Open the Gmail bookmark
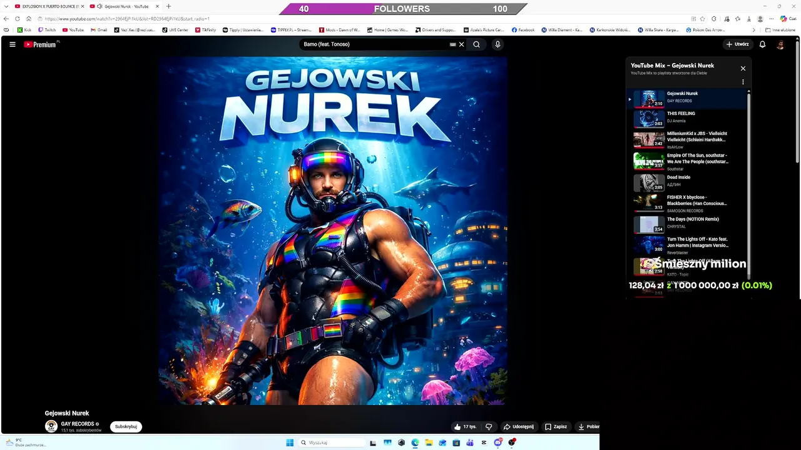Screen dimensions: 801x450 99,29
